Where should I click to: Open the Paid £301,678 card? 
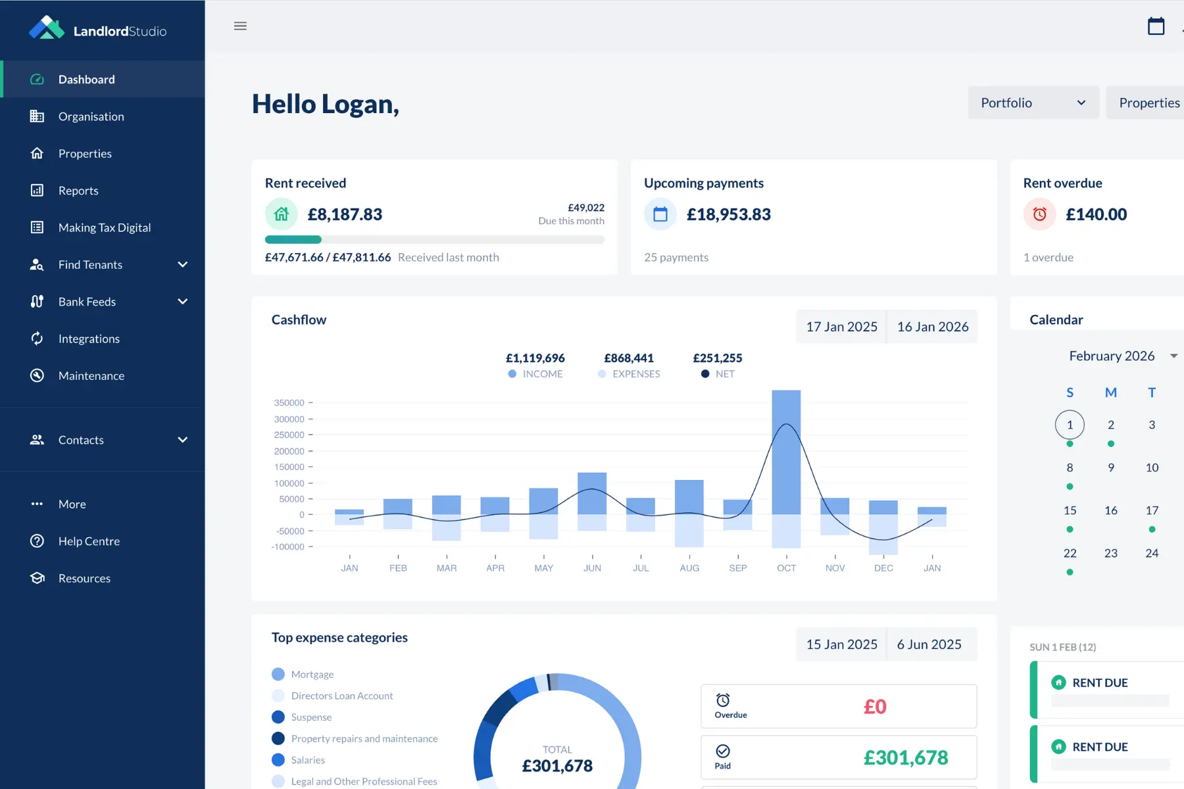pos(839,757)
